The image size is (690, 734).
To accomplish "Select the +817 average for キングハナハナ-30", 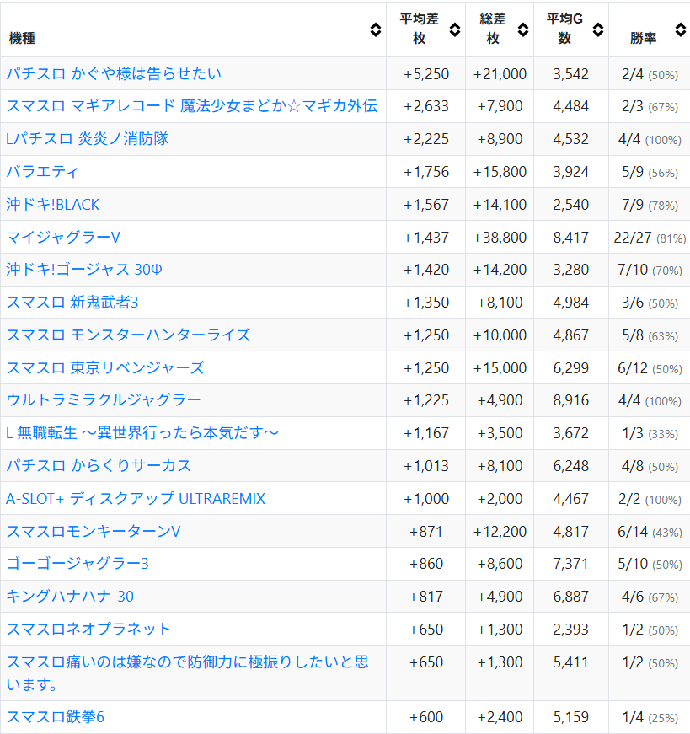I will [426, 597].
